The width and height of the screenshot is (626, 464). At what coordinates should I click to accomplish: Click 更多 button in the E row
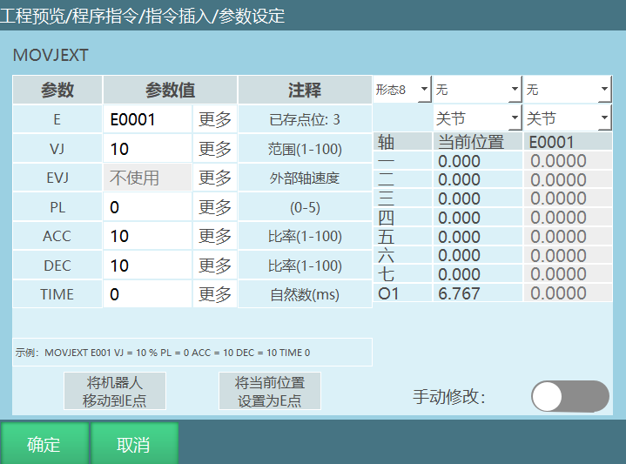(215, 119)
